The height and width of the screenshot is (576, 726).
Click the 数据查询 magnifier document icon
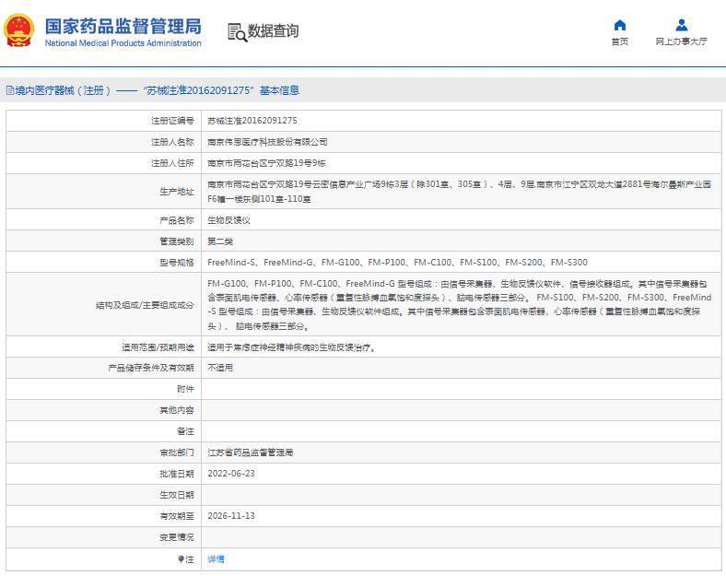click(x=237, y=32)
